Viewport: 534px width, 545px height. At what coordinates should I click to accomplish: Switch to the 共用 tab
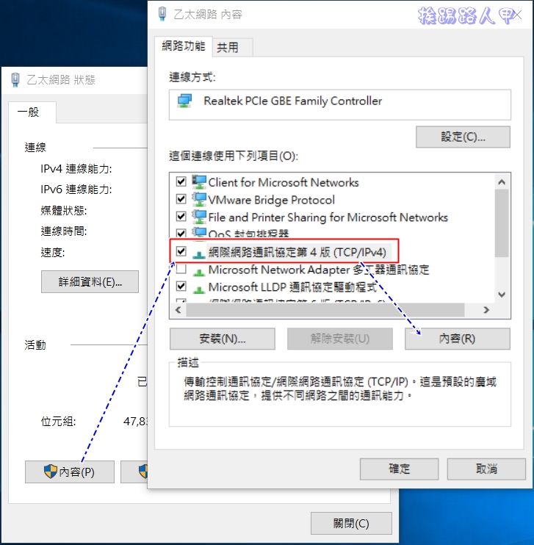(x=228, y=47)
